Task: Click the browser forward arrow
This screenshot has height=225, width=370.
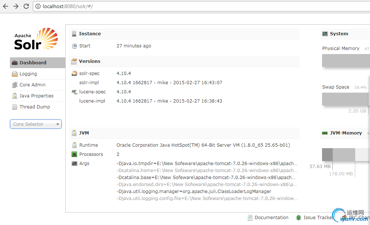Action: [16, 6]
